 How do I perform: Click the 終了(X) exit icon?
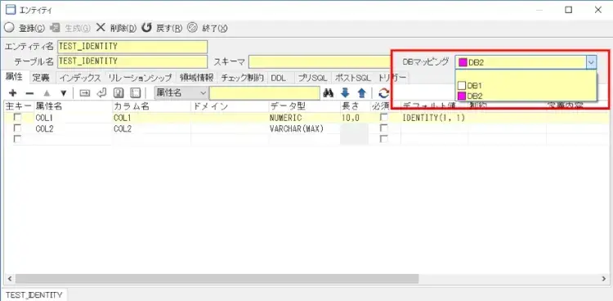pyautogui.click(x=192, y=27)
